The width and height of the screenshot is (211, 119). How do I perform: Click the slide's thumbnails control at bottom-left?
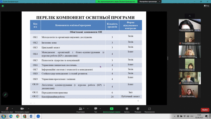[31, 103]
